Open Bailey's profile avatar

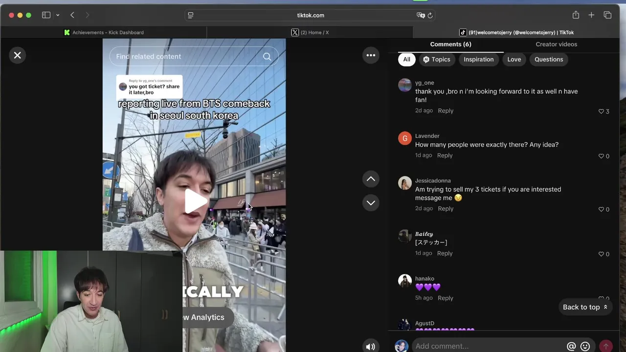click(x=405, y=236)
